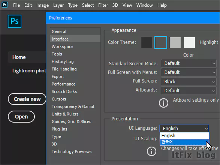Choose English in the UI Language list
This screenshot has height=165, width=220.
[x=184, y=136]
